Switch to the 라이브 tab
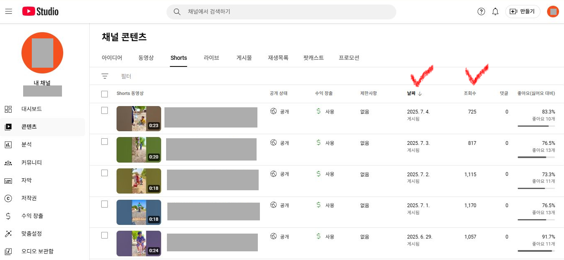 coord(211,58)
